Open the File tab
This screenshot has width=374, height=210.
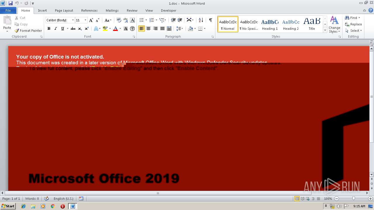pos(8,10)
